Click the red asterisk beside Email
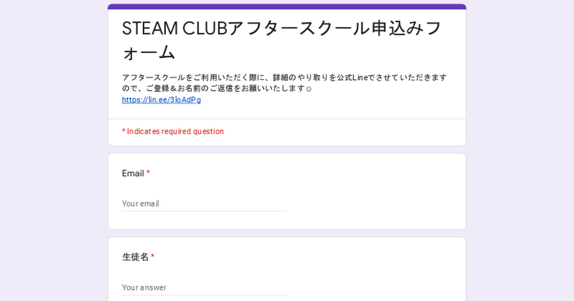 pyautogui.click(x=148, y=172)
